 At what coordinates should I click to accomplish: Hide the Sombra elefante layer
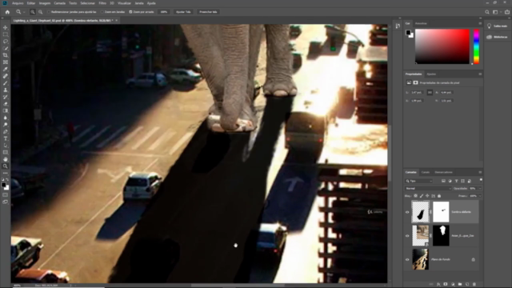[407, 212]
